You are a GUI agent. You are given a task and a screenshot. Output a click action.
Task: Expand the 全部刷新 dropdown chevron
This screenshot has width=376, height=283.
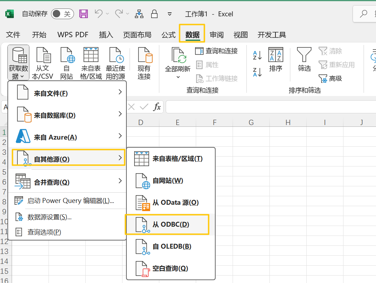[x=178, y=77]
